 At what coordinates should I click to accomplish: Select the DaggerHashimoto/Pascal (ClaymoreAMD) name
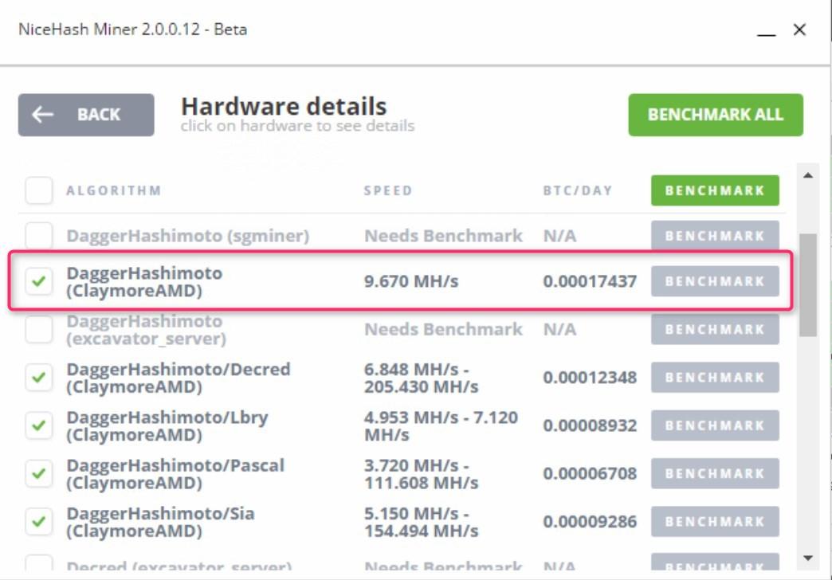tap(175, 474)
